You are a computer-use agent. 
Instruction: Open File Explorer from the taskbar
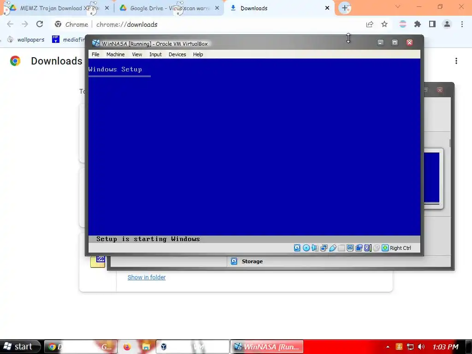146,347
